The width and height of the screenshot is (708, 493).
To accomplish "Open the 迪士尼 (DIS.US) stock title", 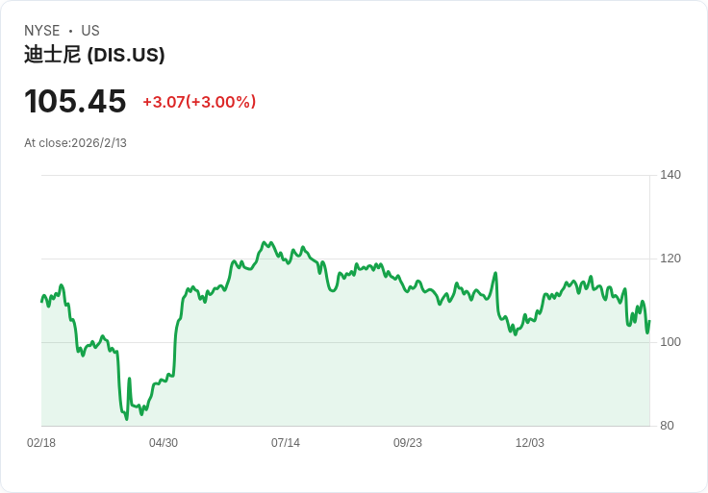I will click(x=94, y=55).
